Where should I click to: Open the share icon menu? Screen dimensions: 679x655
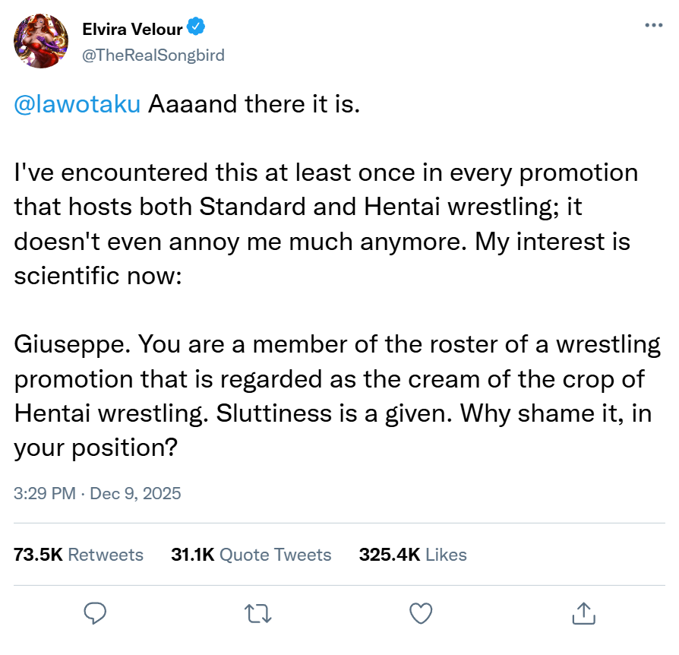pyautogui.click(x=583, y=612)
